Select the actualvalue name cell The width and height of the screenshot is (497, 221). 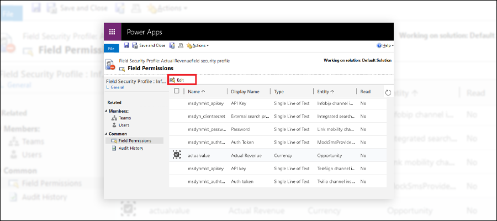click(199, 156)
